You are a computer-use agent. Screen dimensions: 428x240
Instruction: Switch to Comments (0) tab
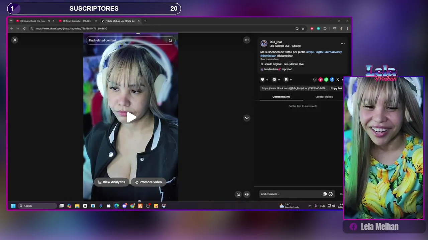(x=281, y=97)
